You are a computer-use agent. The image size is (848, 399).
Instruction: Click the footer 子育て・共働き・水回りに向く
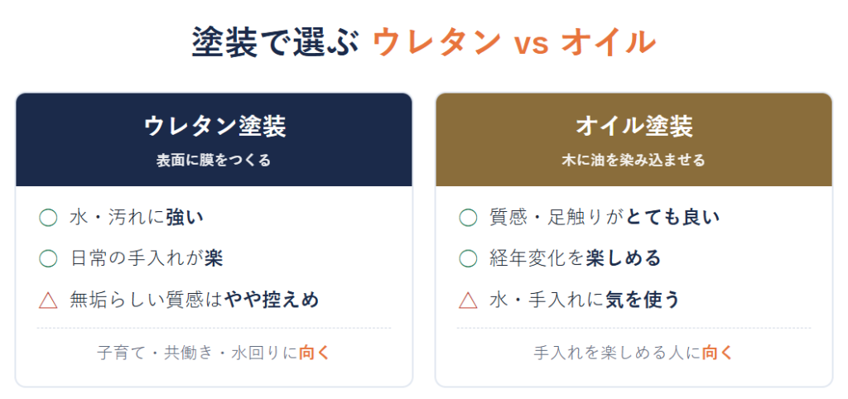tap(213, 353)
